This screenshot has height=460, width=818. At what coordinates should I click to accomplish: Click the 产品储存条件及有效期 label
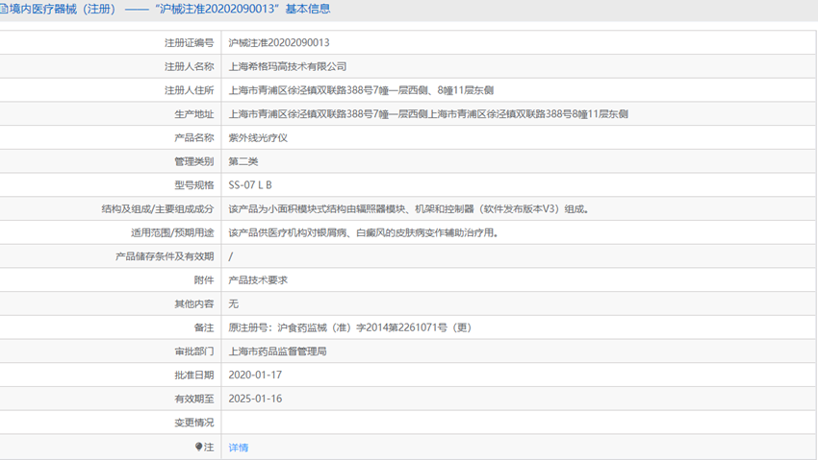(165, 256)
